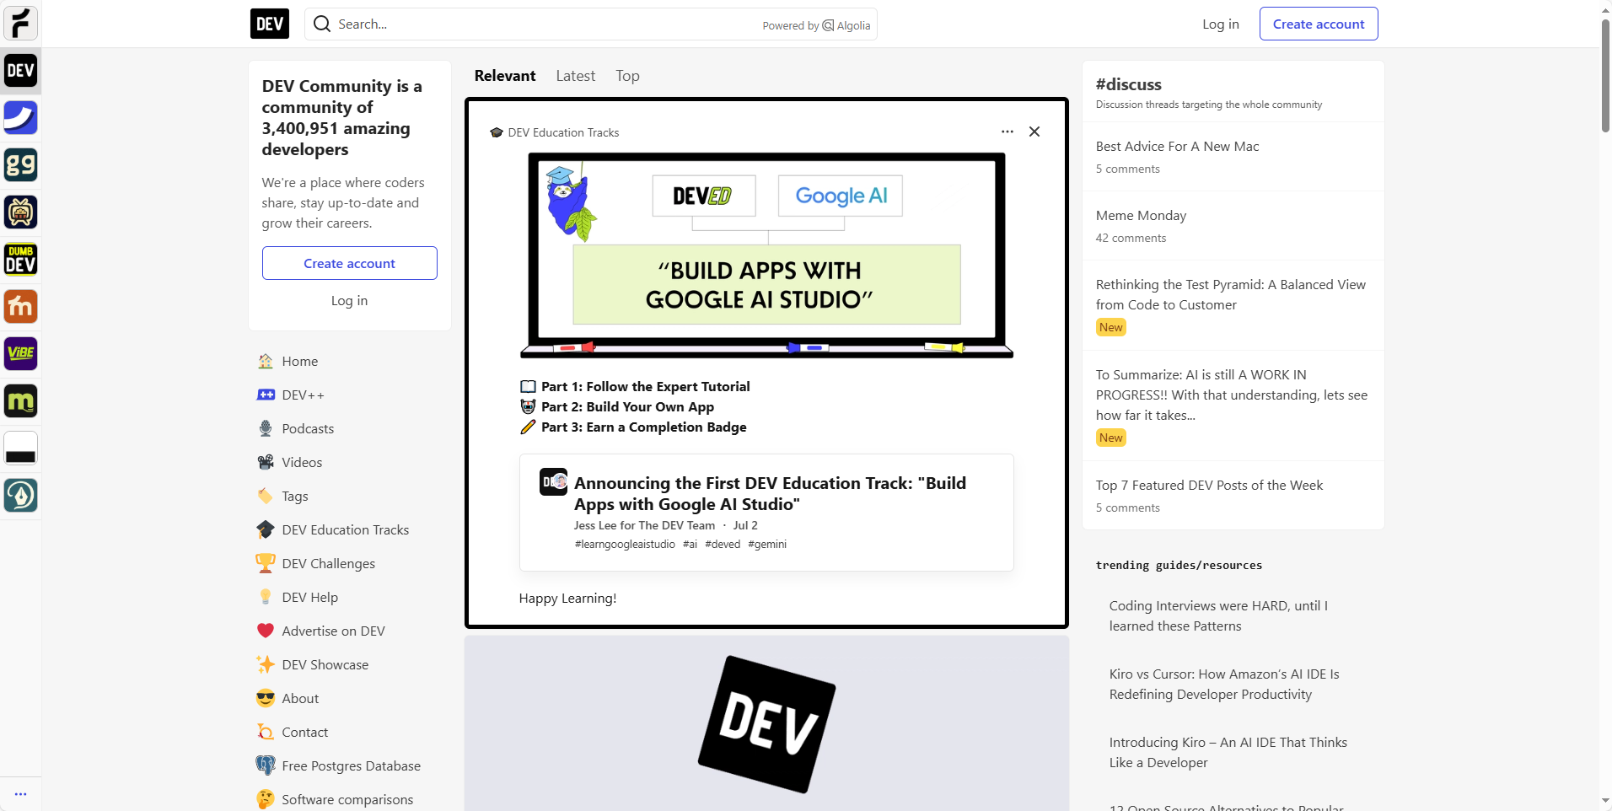
Task: Click the #learngoogleaistudio tag
Action: [x=625, y=544]
